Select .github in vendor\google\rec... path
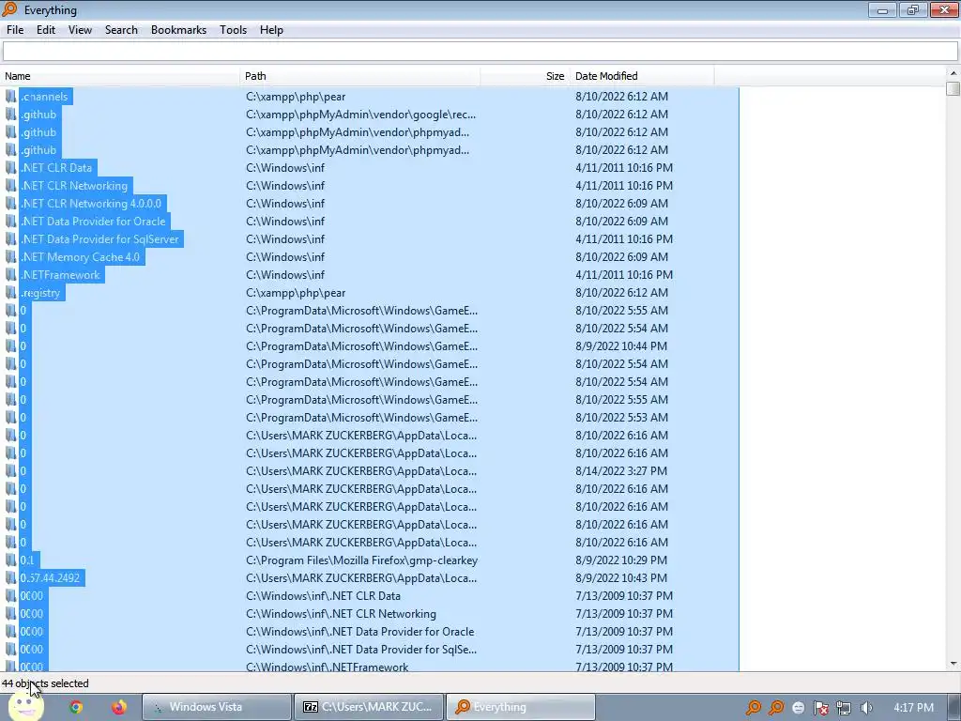Screen dimensions: 961x721 pyautogui.click(x=38, y=114)
